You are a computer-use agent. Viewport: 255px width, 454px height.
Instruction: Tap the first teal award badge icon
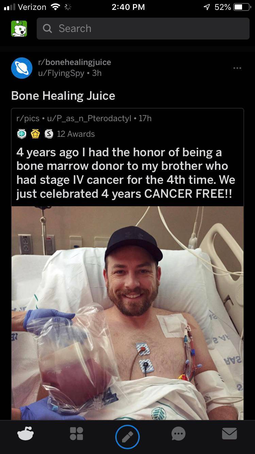(22, 134)
